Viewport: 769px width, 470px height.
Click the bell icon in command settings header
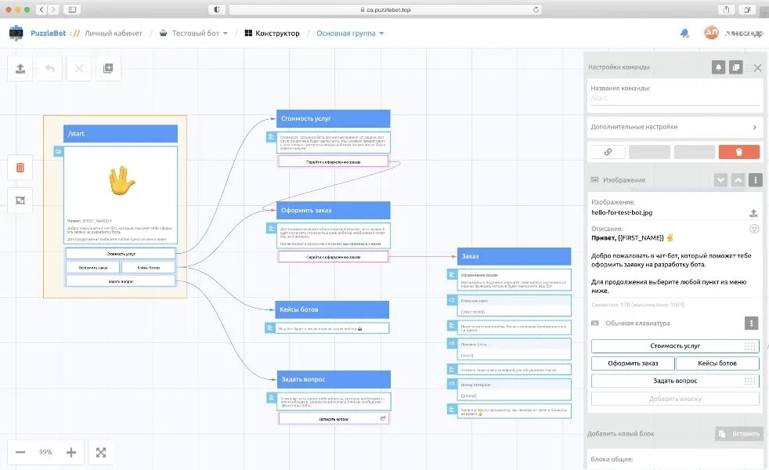[718, 67]
